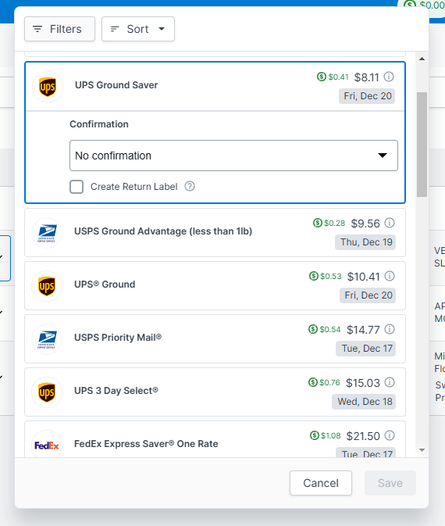Click the Save button
Image resolution: width=445 pixels, height=526 pixels.
pyautogui.click(x=390, y=483)
